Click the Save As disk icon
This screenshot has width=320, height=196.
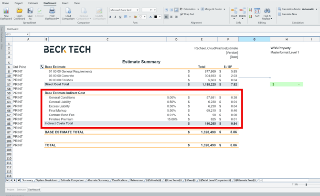30,11
